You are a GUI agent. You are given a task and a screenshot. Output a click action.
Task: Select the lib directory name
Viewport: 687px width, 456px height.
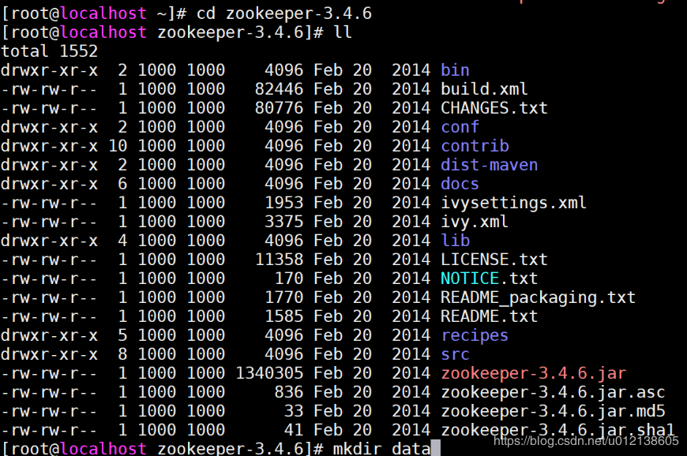click(455, 241)
